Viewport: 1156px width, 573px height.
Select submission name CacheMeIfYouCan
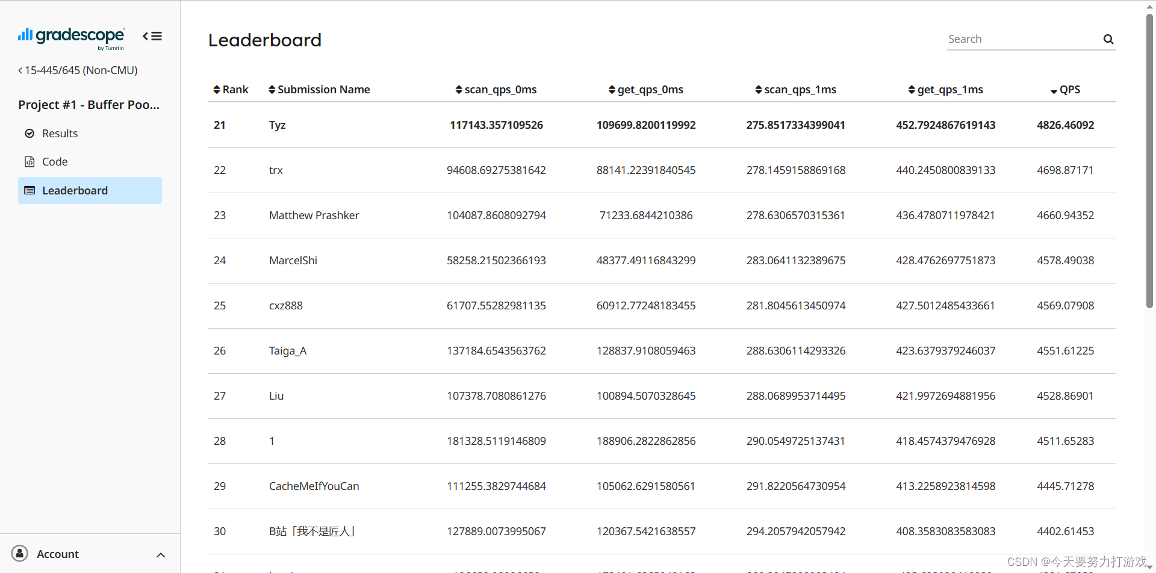pos(314,486)
